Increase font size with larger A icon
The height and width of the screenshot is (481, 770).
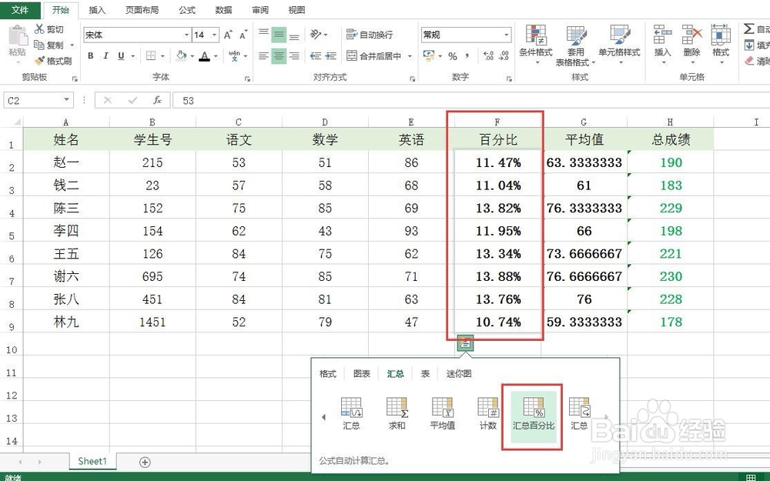(x=227, y=35)
